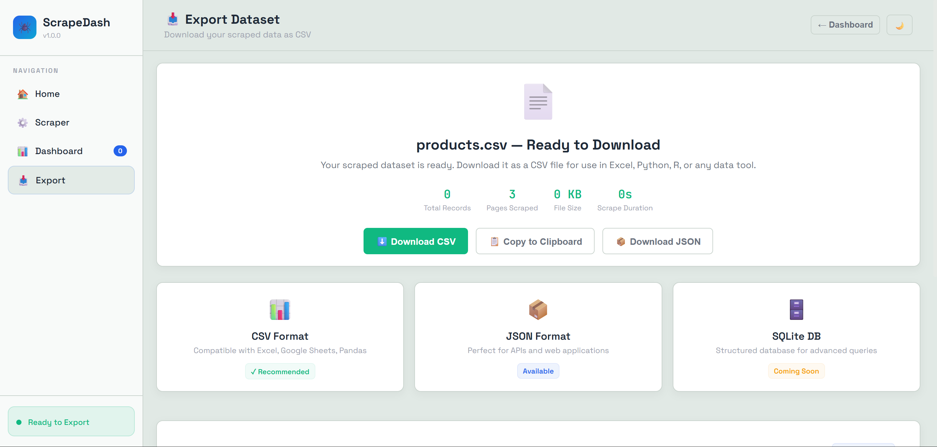This screenshot has height=447, width=937.
Task: Click the clipboard icon in Copy to Clipboard
Action: click(494, 241)
